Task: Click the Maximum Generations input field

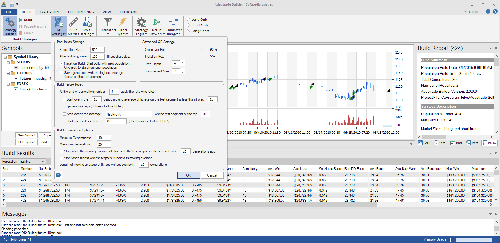Action: coord(104,145)
